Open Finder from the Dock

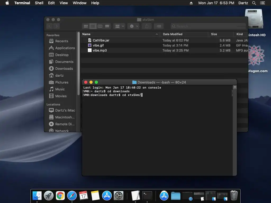click(37, 196)
